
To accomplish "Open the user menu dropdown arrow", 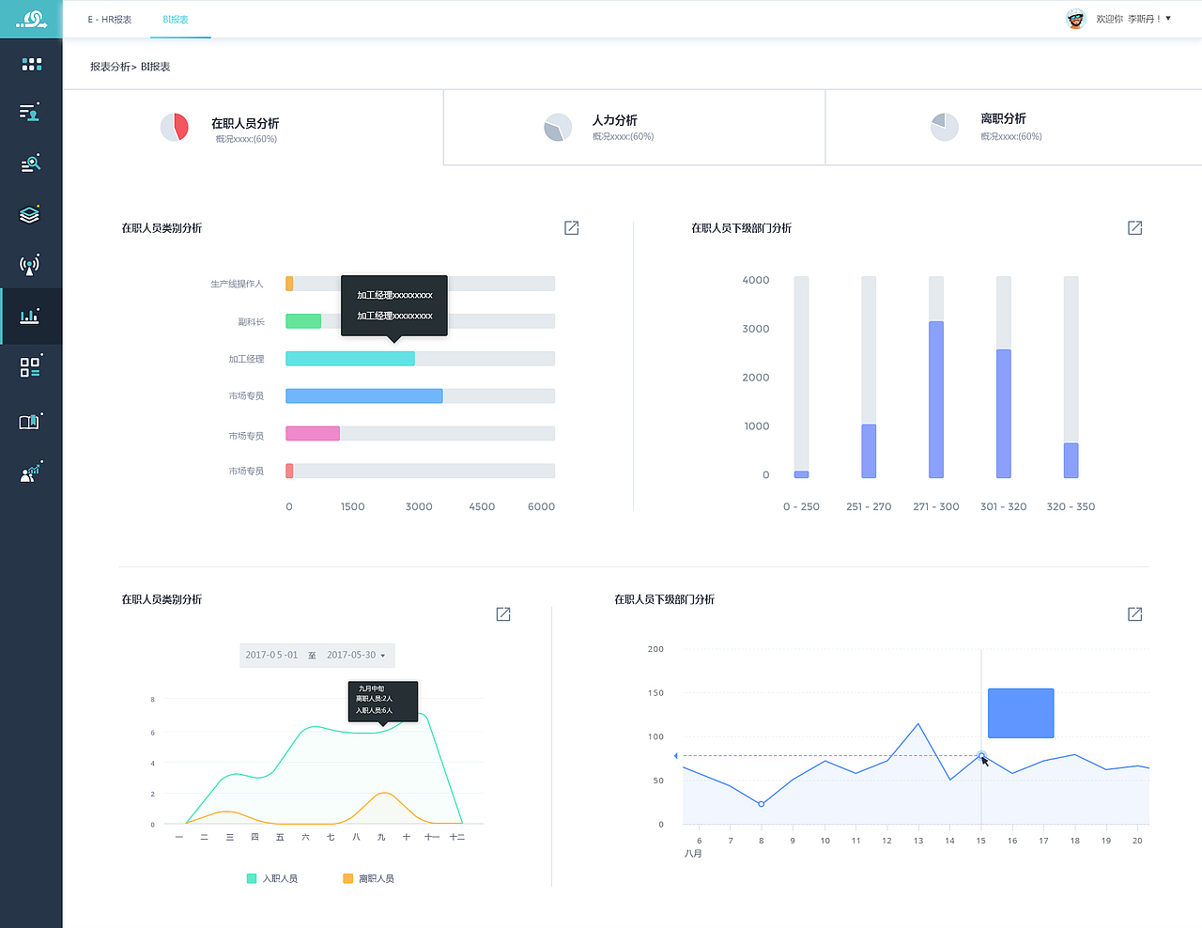I will pyautogui.click(x=1168, y=19).
